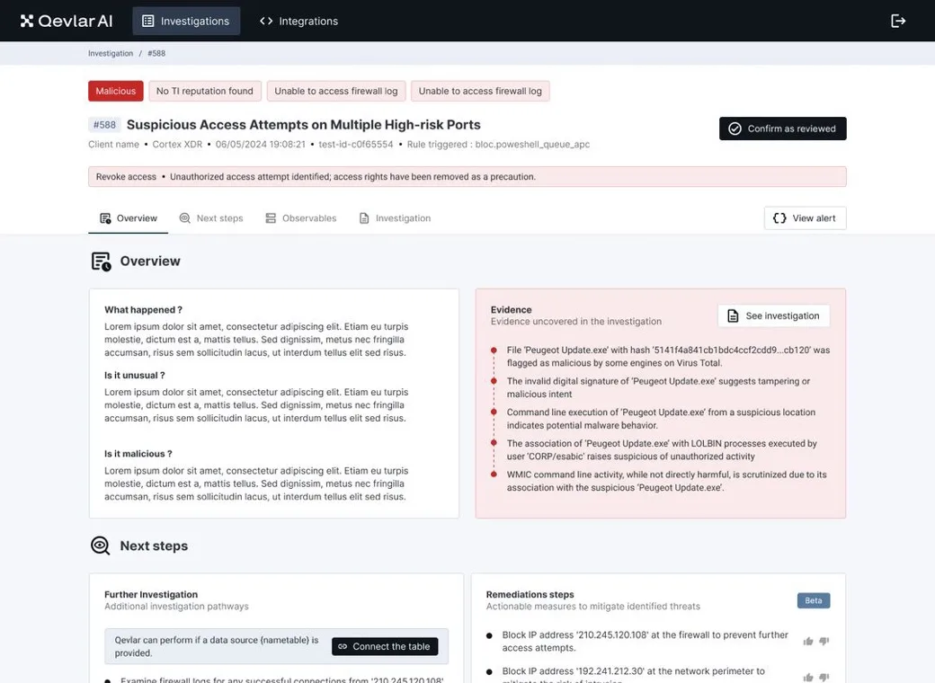Click evidence item about LOLBIN processes
The image size is (935, 683).
click(662, 450)
